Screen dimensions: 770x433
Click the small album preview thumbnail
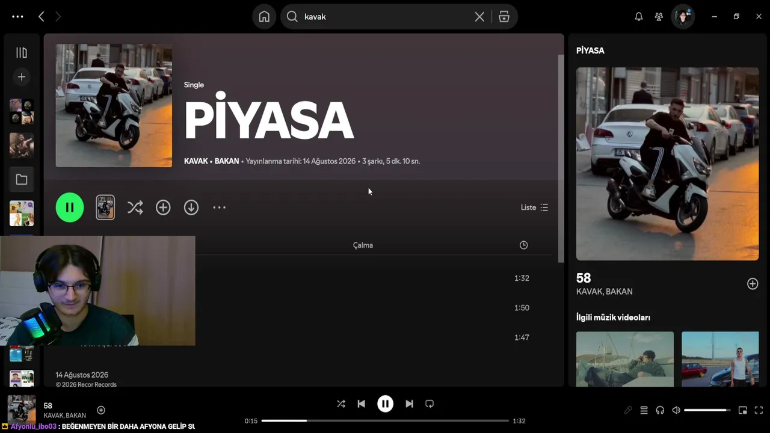[x=105, y=207]
